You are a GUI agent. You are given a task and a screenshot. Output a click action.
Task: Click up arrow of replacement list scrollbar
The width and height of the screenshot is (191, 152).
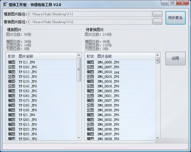[x=158, y=55]
